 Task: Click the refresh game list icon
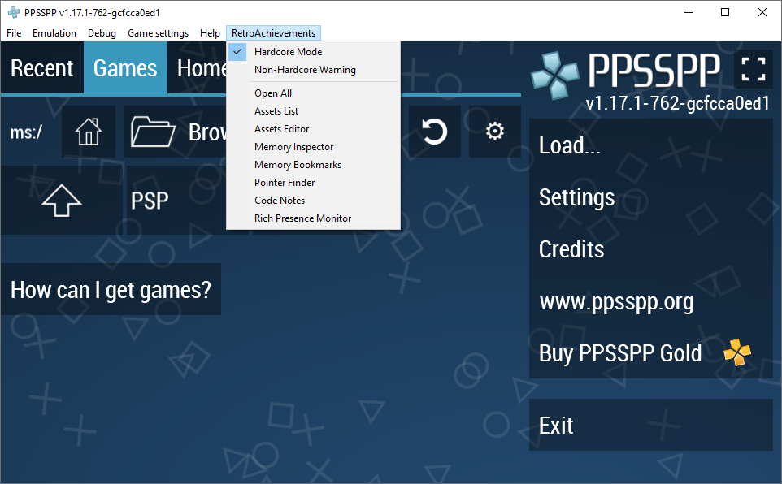(x=434, y=132)
